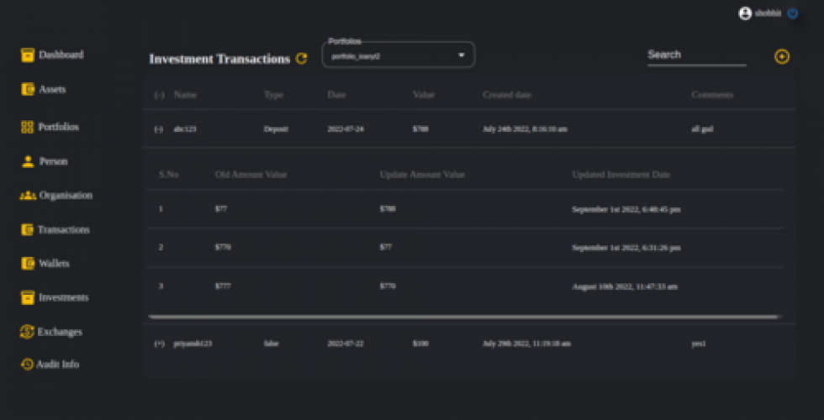Click the 2022-07-22 date cell

[x=346, y=344]
